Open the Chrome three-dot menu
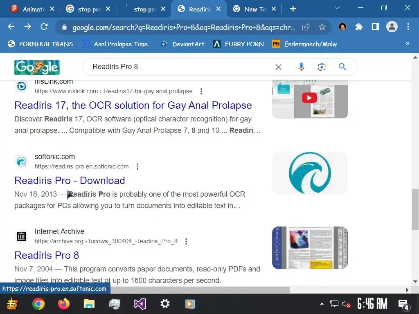The image size is (419, 314). (408, 27)
